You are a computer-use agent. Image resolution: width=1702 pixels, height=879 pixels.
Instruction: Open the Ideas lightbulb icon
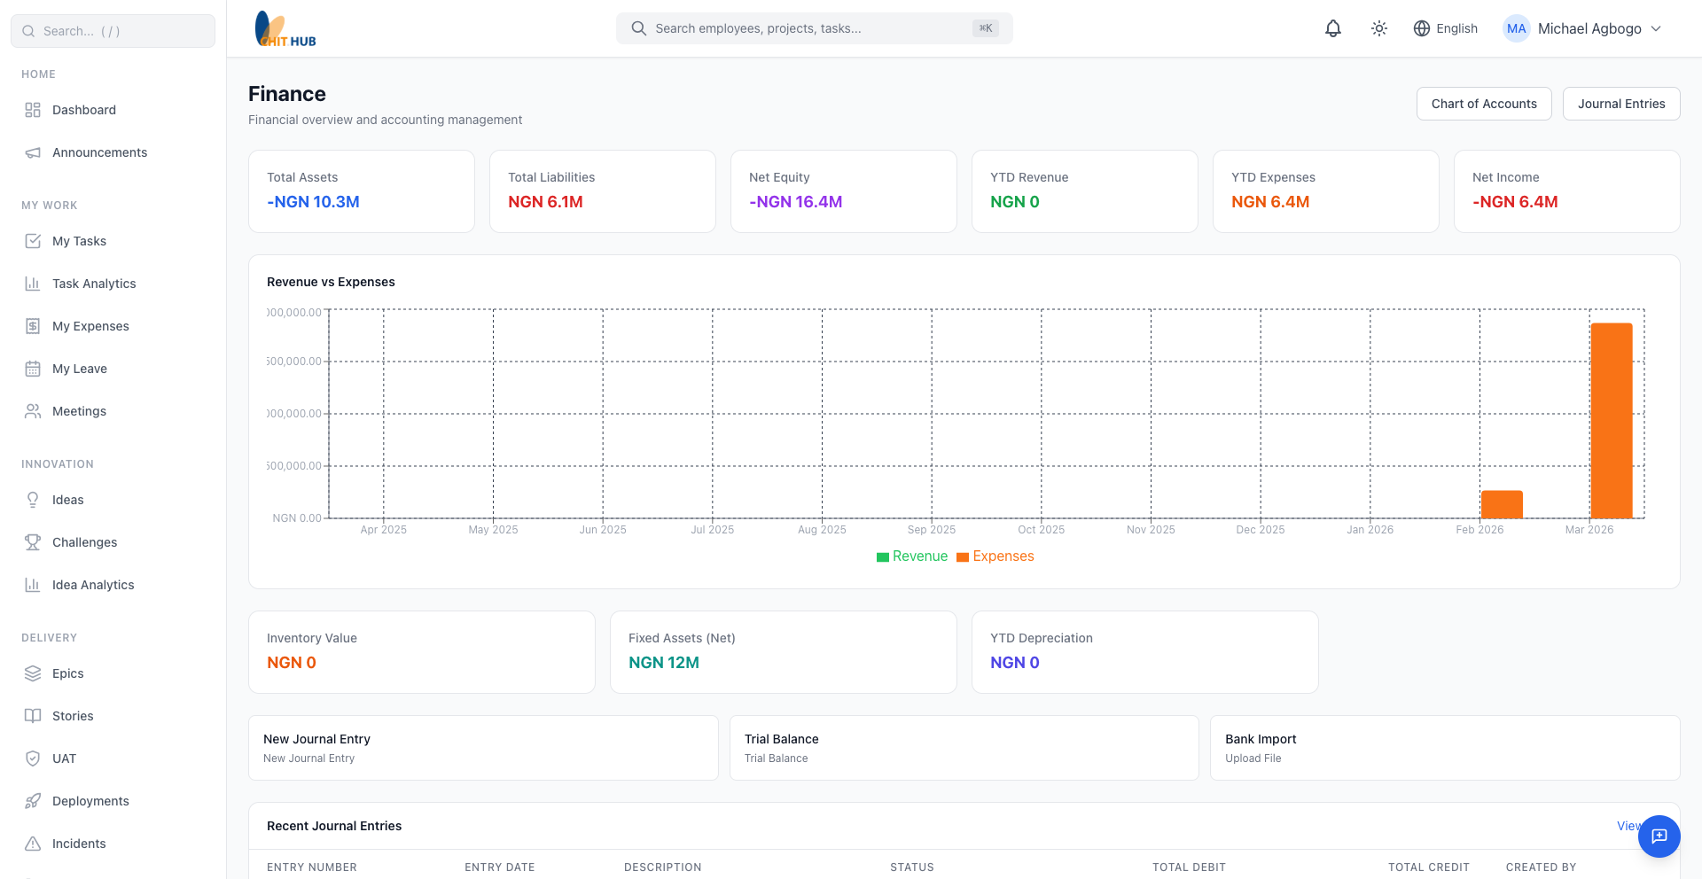pos(32,499)
